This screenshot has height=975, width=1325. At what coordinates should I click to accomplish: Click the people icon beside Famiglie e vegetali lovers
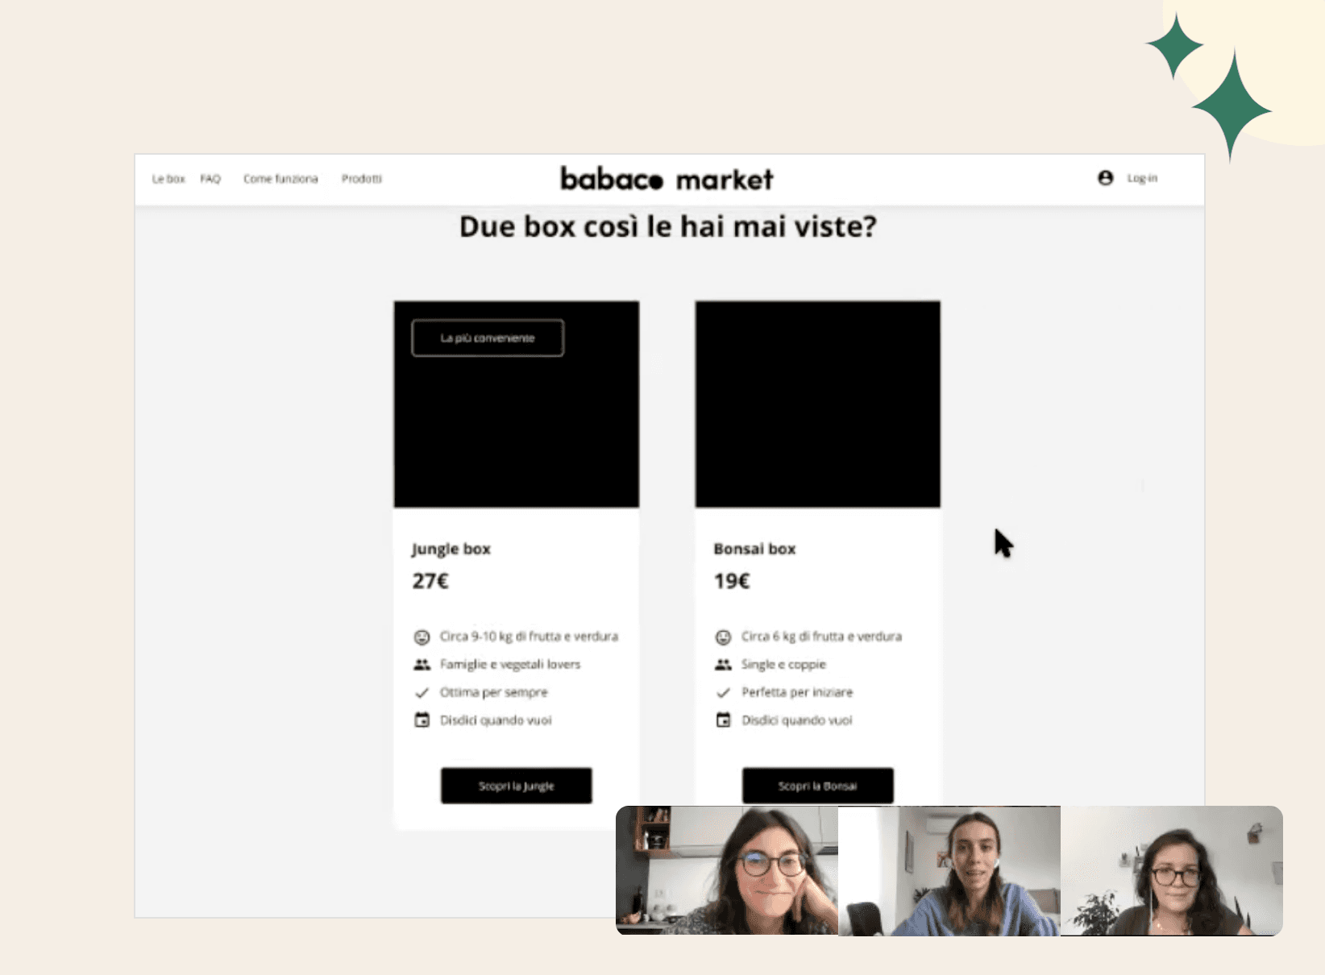[x=422, y=665]
